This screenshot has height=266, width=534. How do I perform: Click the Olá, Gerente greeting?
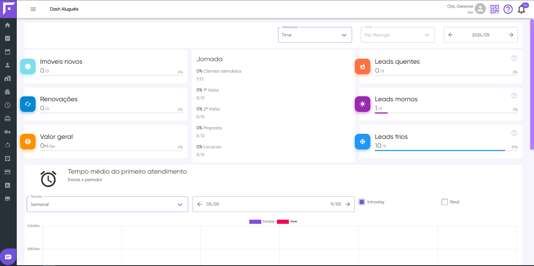pos(460,6)
